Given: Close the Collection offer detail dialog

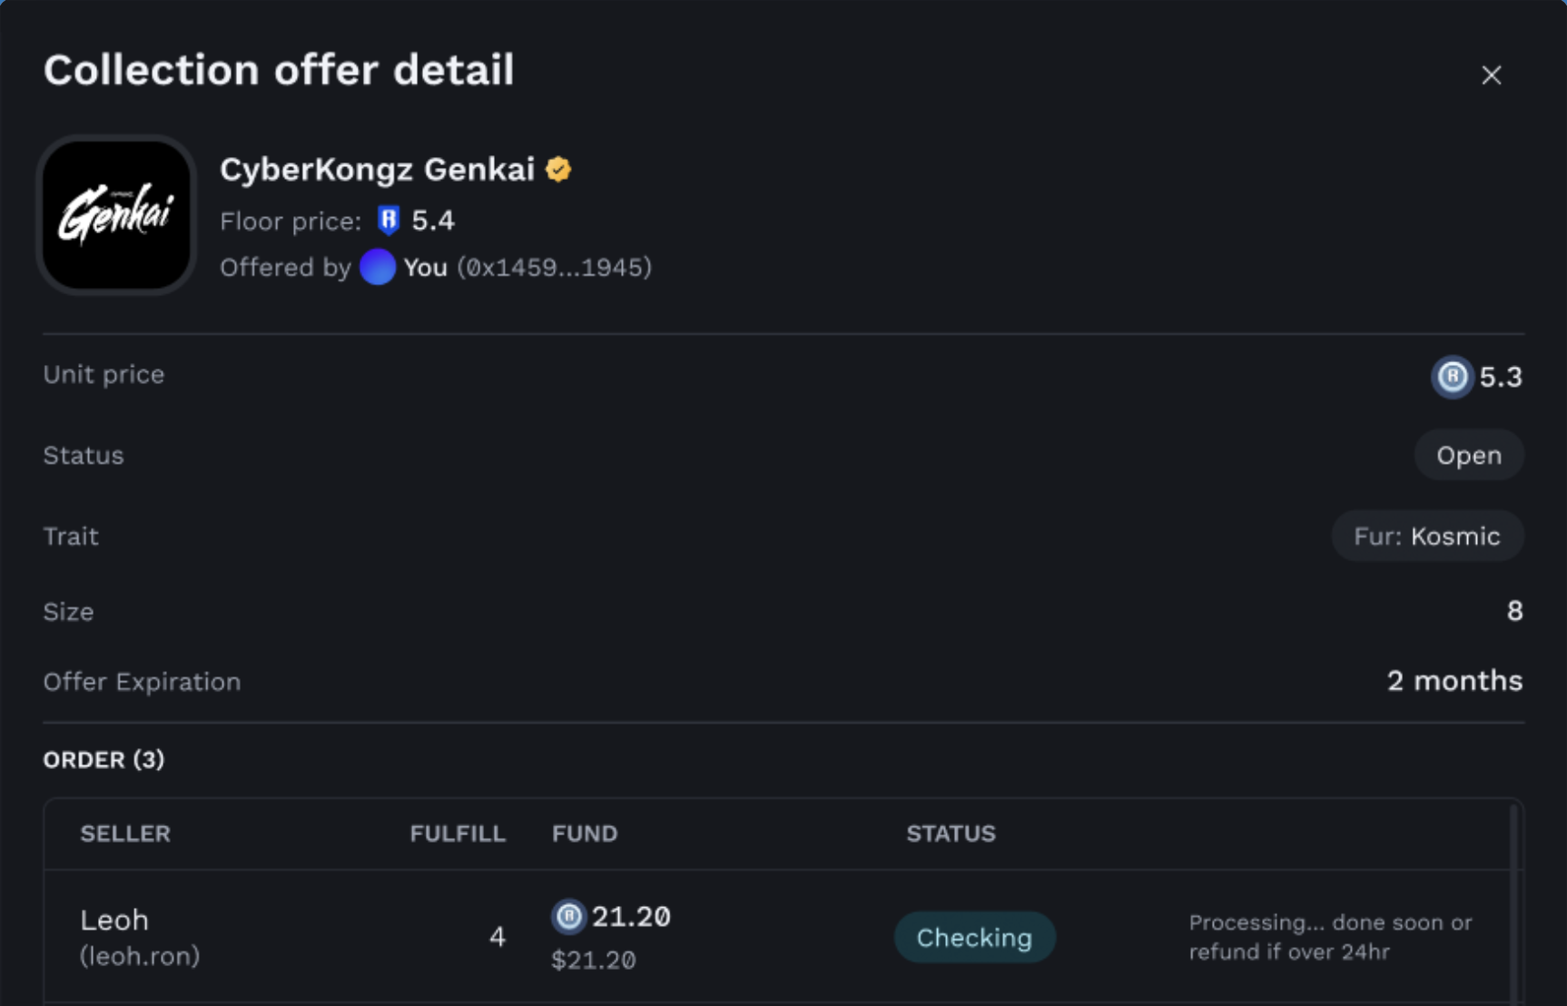Looking at the screenshot, I should [1491, 75].
